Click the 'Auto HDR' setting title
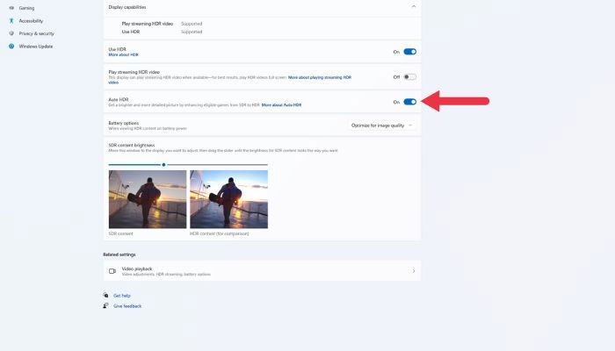This screenshot has height=351, width=615. point(119,99)
